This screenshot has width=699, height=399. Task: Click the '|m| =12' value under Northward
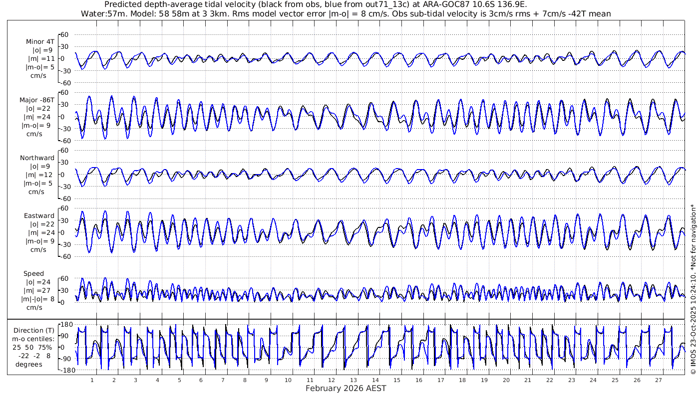(40, 175)
